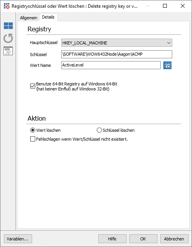Screen dimensions: 192x247
Task: Cancel with the Abbrechen button
Action: [174, 238]
